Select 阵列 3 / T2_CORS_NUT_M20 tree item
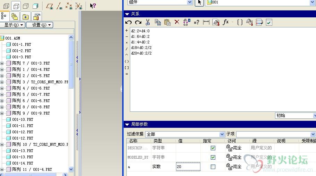316x176 pixels. (40, 82)
